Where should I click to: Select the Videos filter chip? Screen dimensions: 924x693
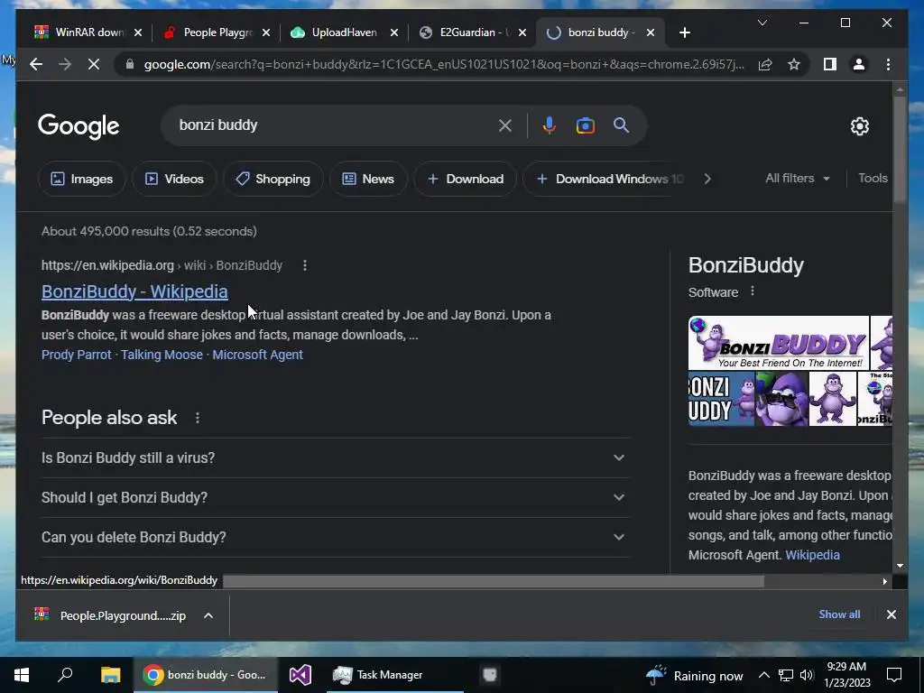[x=174, y=179]
